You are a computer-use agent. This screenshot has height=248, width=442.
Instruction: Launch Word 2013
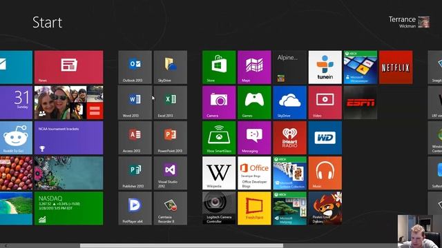(135, 103)
